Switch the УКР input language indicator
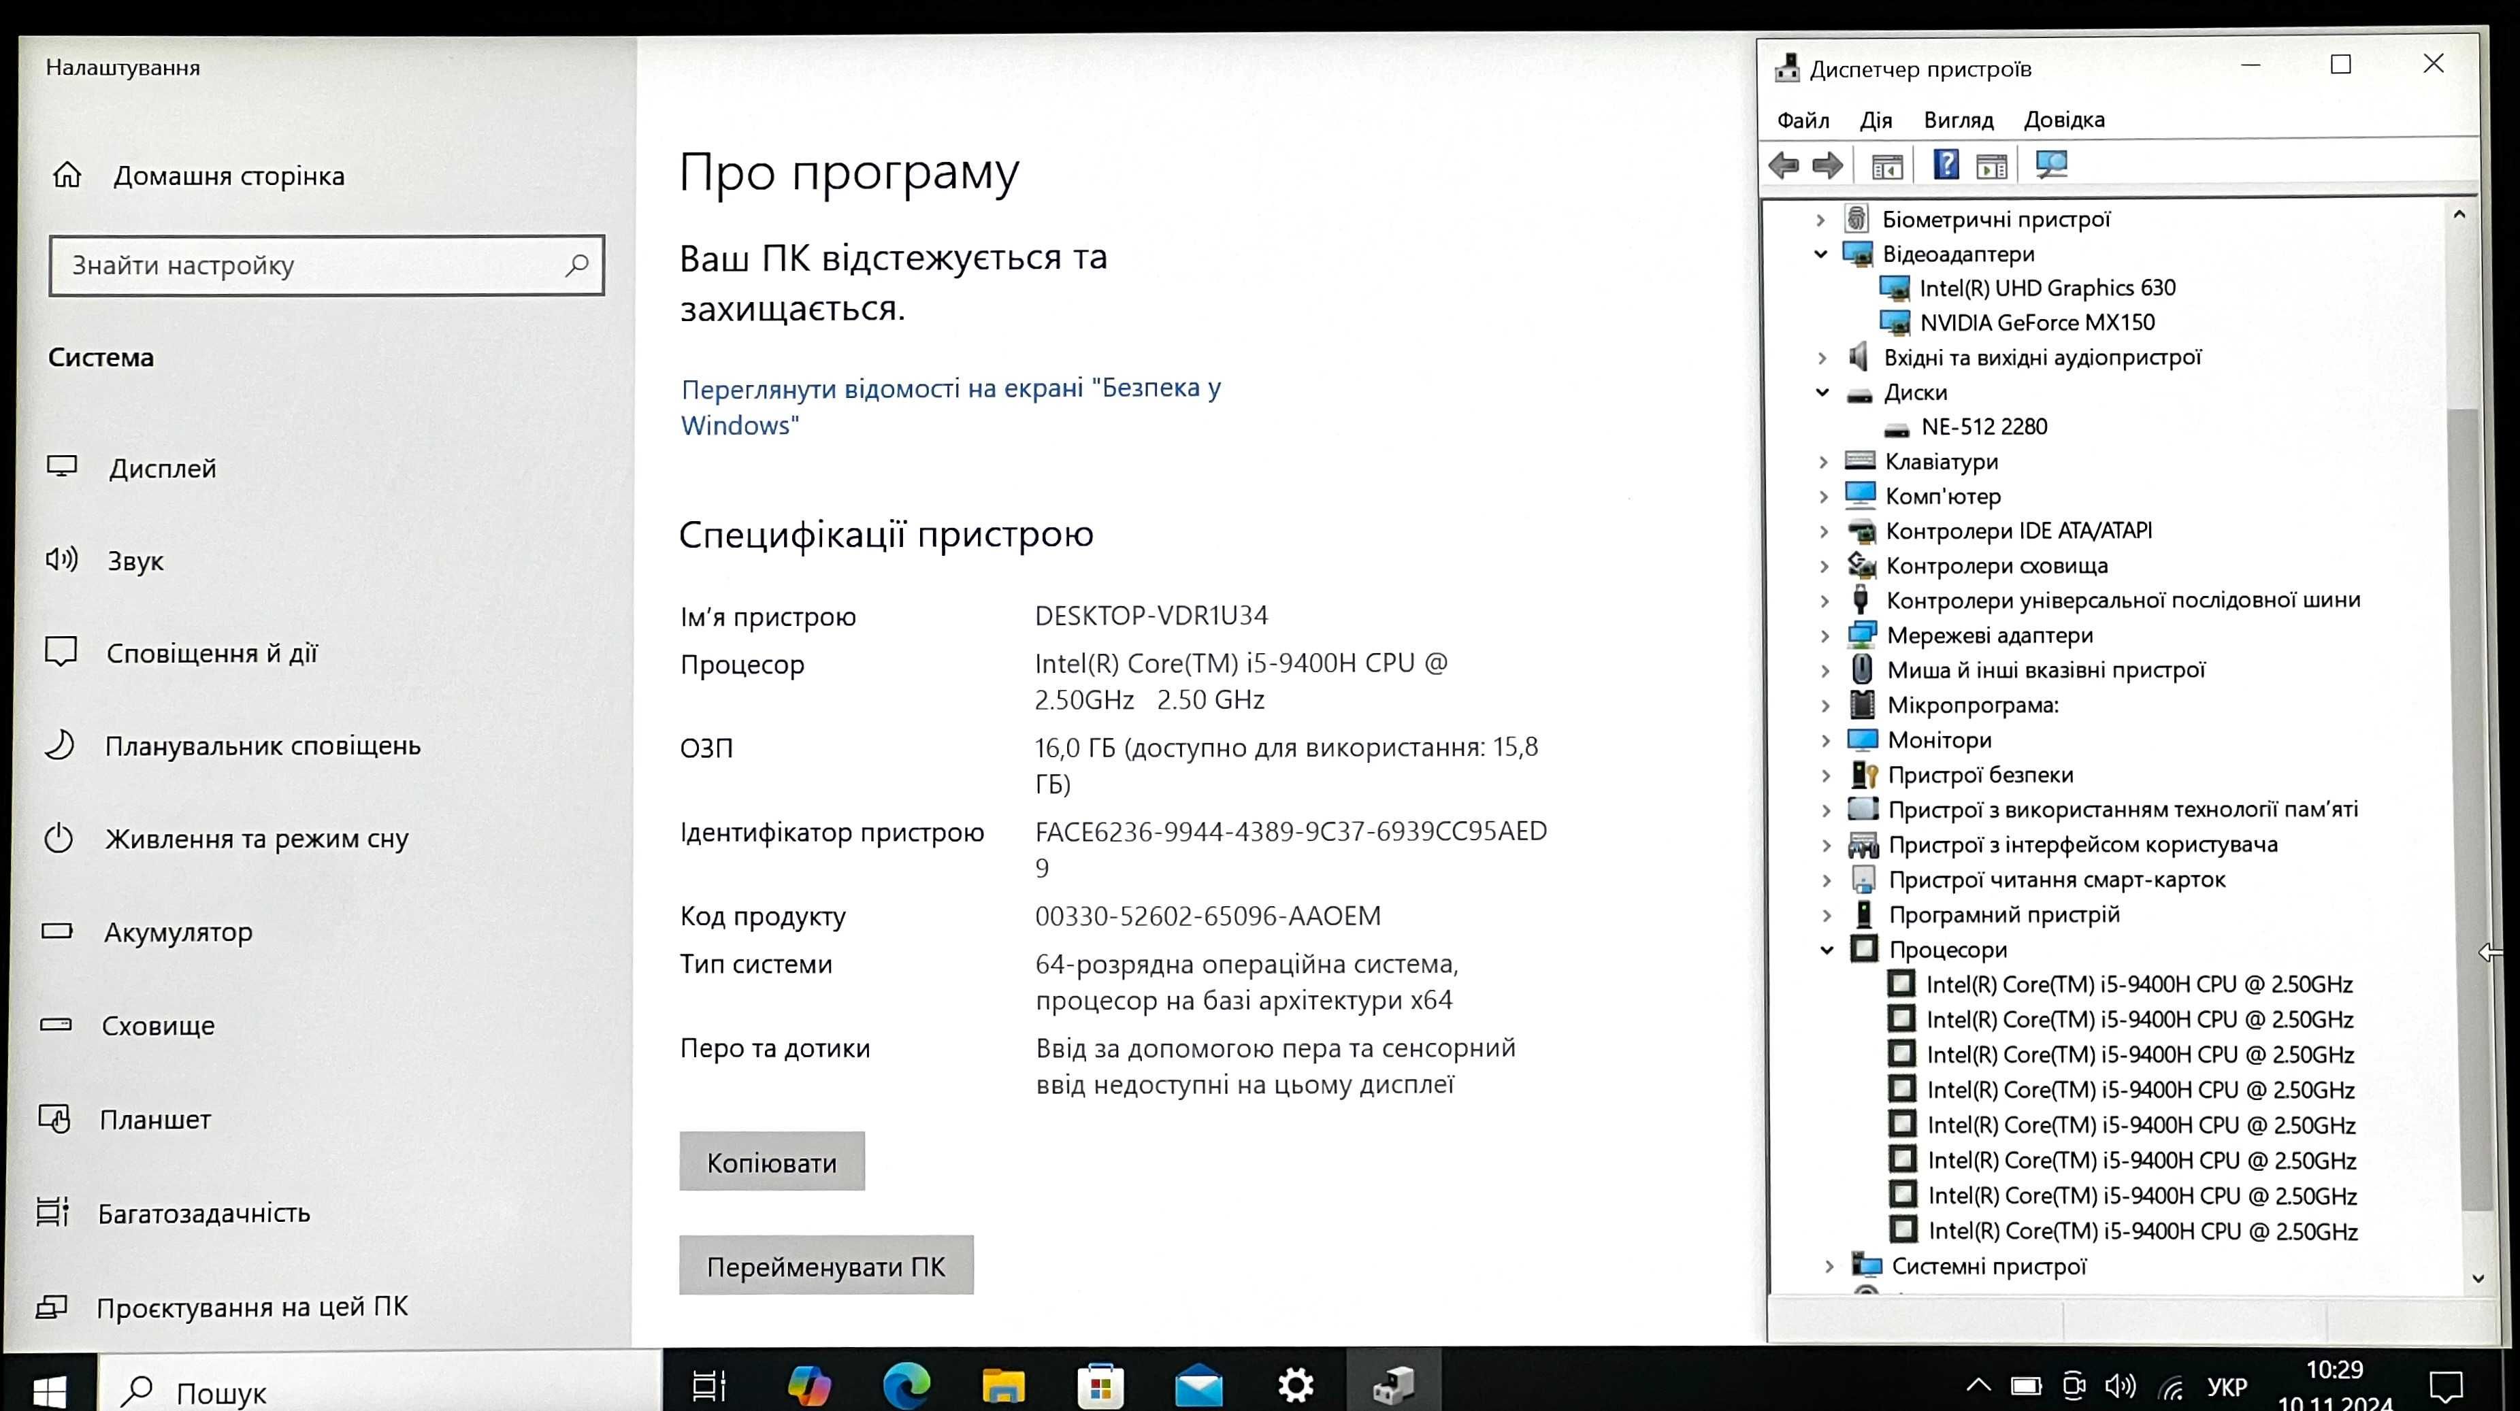The image size is (2520, 1411). coord(2227,1387)
